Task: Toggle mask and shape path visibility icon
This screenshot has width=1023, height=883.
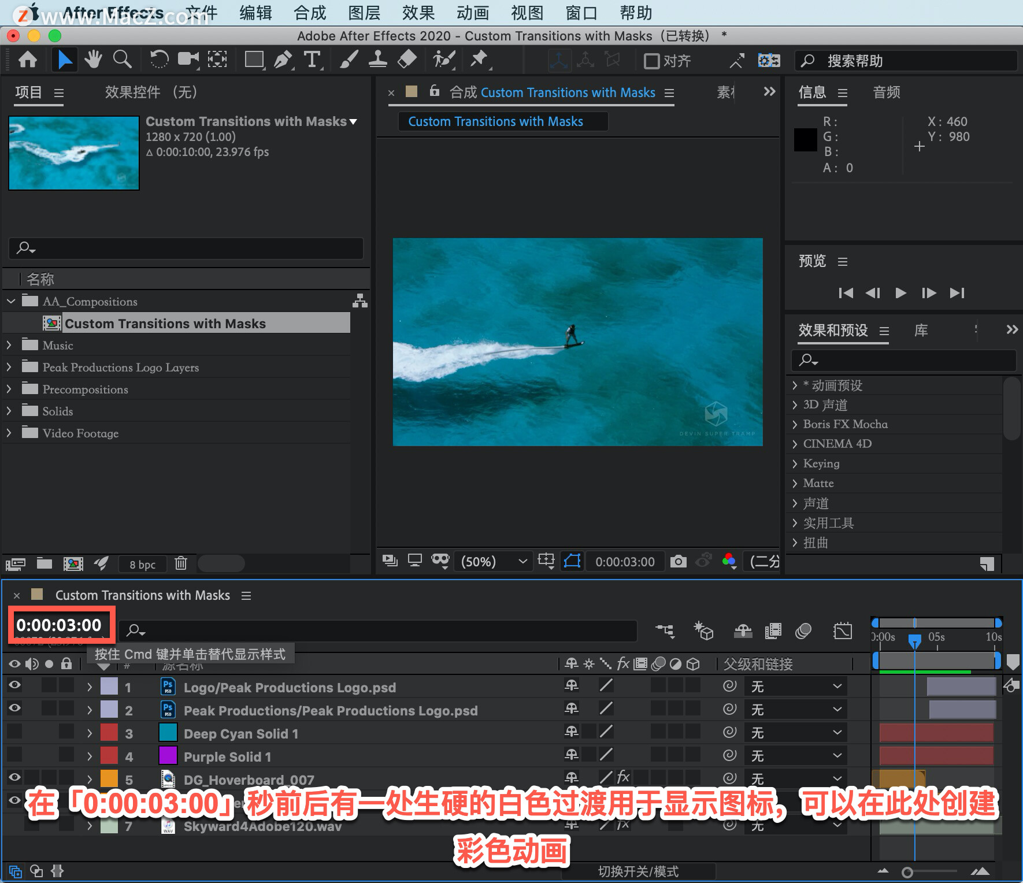Action: [572, 561]
